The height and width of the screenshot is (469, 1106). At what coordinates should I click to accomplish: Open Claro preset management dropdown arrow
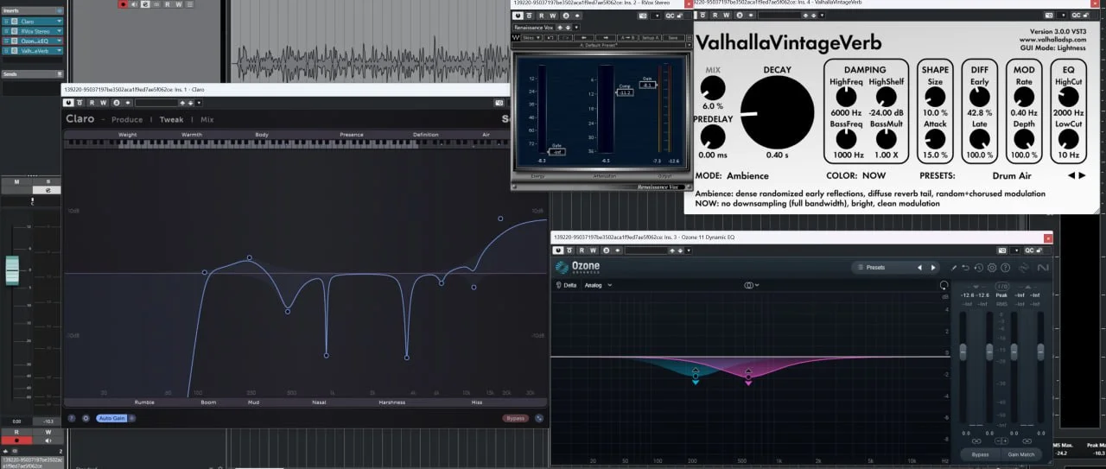(199, 102)
